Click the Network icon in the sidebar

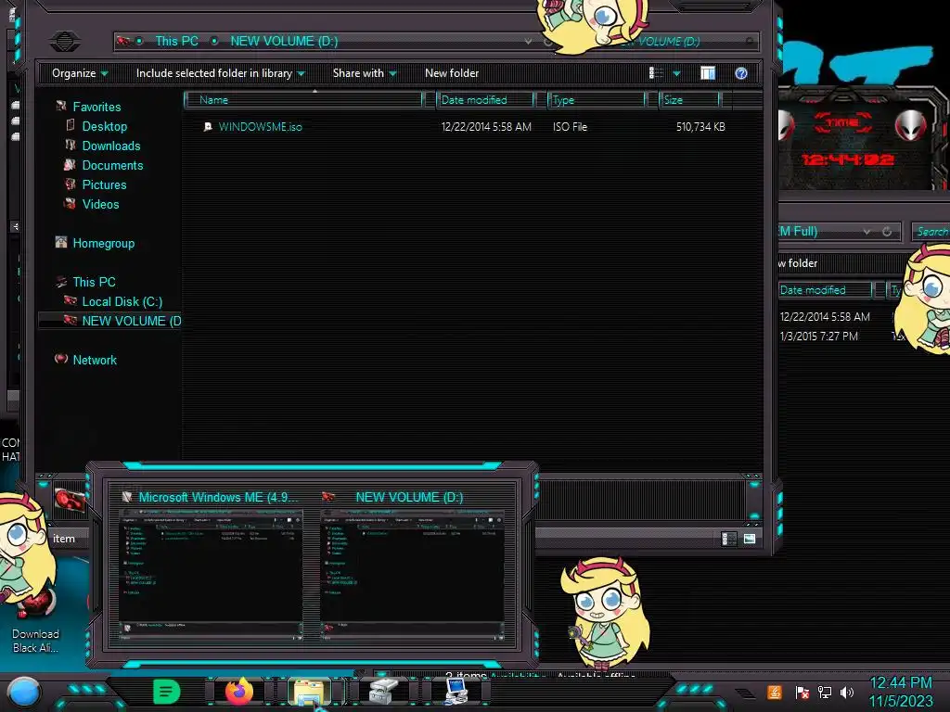pyautogui.click(x=61, y=359)
